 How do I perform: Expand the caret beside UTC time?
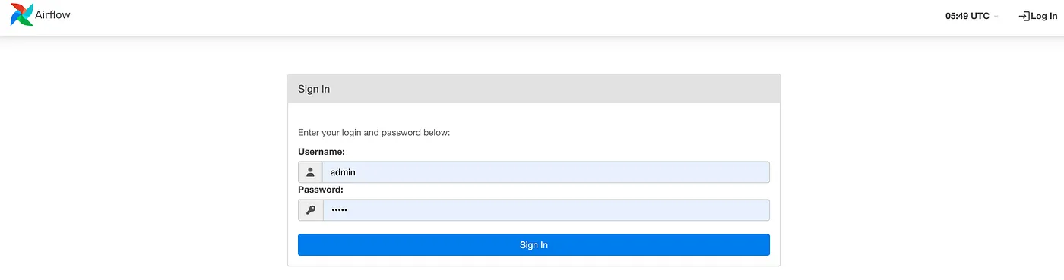pos(996,17)
